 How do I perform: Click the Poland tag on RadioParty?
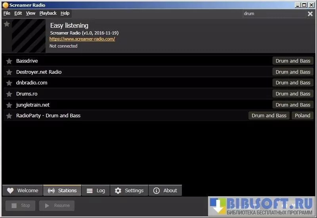(302, 116)
